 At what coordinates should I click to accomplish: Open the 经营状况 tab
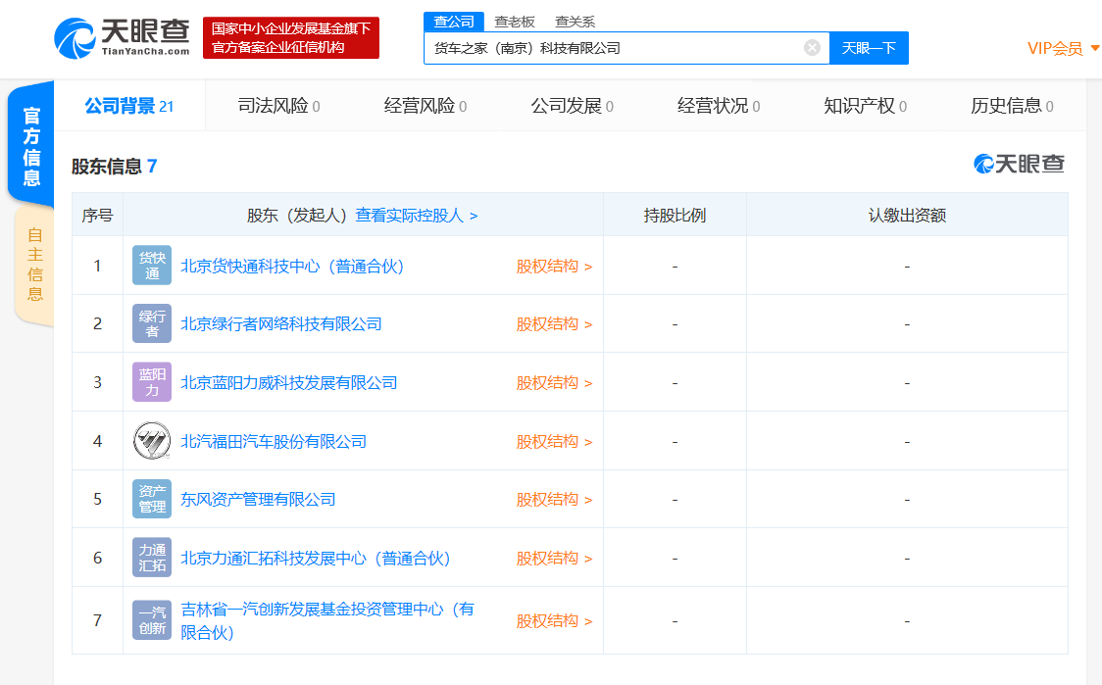719,106
